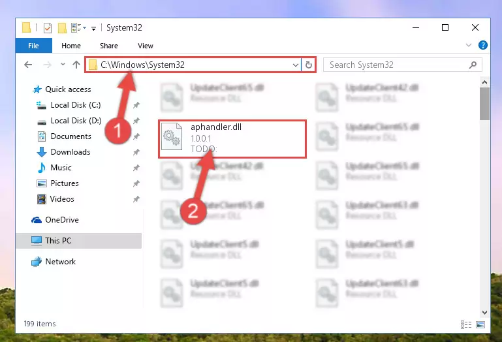This screenshot has width=502, height=342.
Task: Click the pin icon beside Music
Action: (x=136, y=168)
